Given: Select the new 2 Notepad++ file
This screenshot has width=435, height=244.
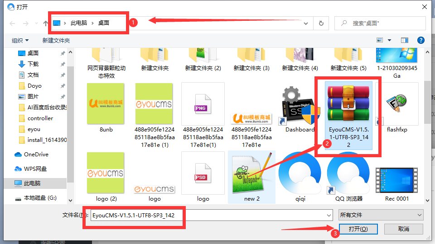Looking at the screenshot, I should pyautogui.click(x=251, y=176).
